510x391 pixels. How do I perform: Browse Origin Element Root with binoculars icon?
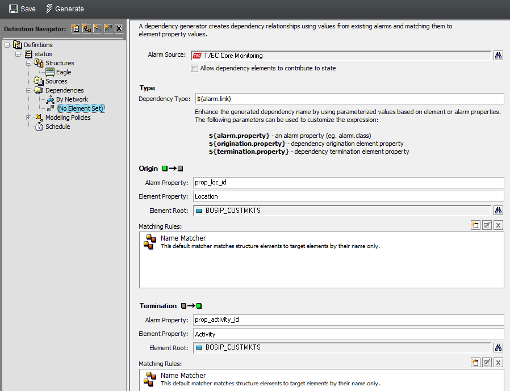click(x=498, y=211)
